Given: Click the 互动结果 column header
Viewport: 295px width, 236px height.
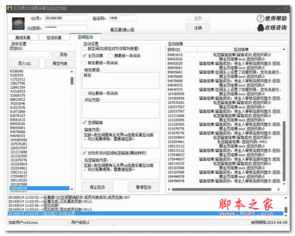Looking at the screenshot, I should tap(241, 50).
